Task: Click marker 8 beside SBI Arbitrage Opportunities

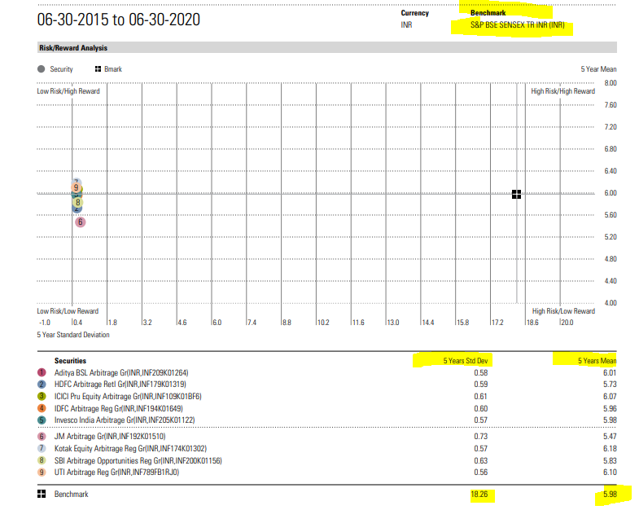Action: 42,460
